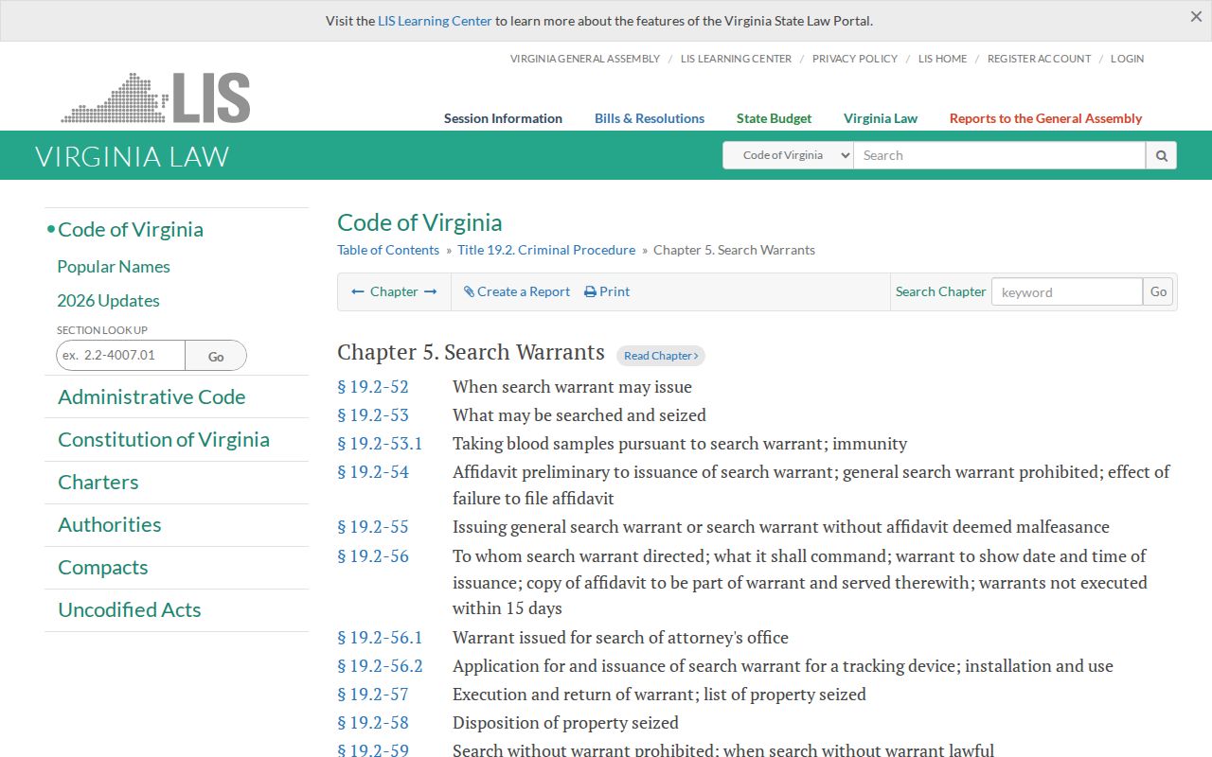Viewport: 1212px width, 757px height.
Task: Open 2026 Updates in sidebar
Action: pyautogui.click(x=108, y=301)
